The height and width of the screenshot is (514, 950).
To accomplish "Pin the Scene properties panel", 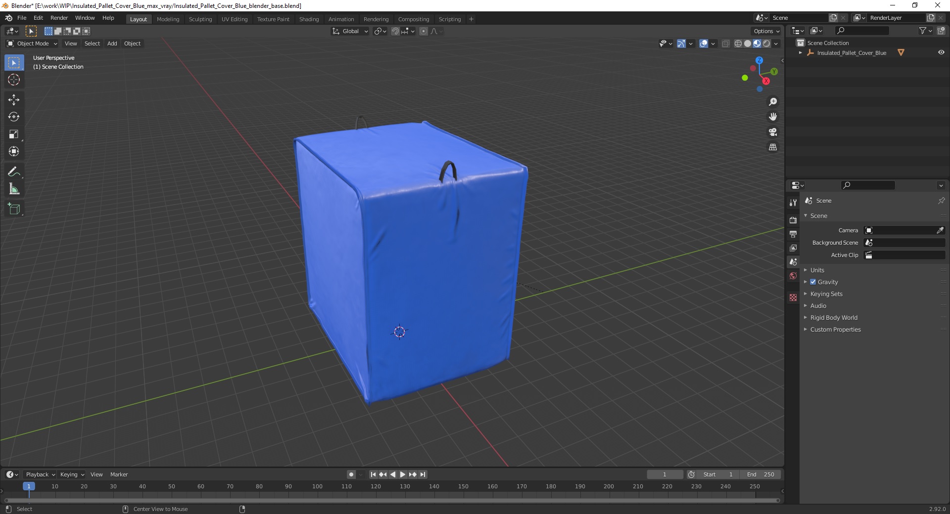I will tap(941, 201).
